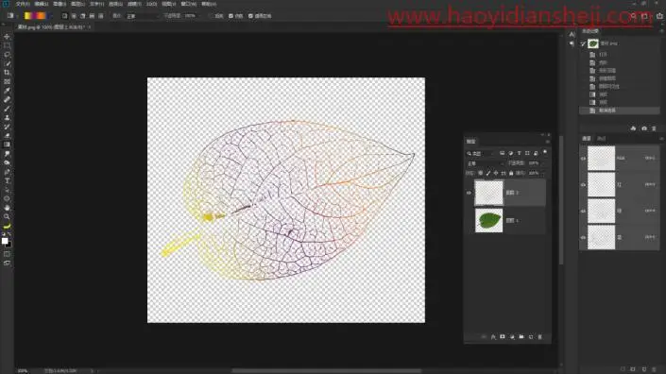Open the Layers panel flyout menu
This screenshot has width=666, height=374.
[548, 142]
